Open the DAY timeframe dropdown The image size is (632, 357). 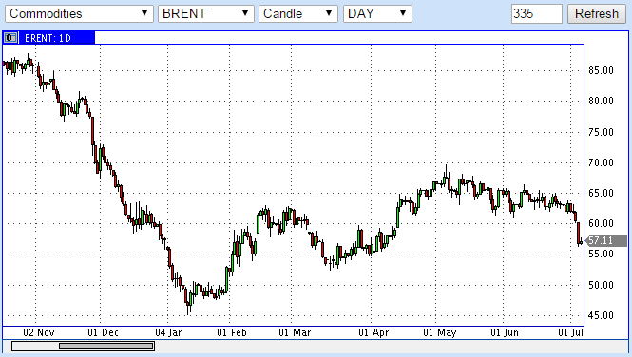click(377, 13)
